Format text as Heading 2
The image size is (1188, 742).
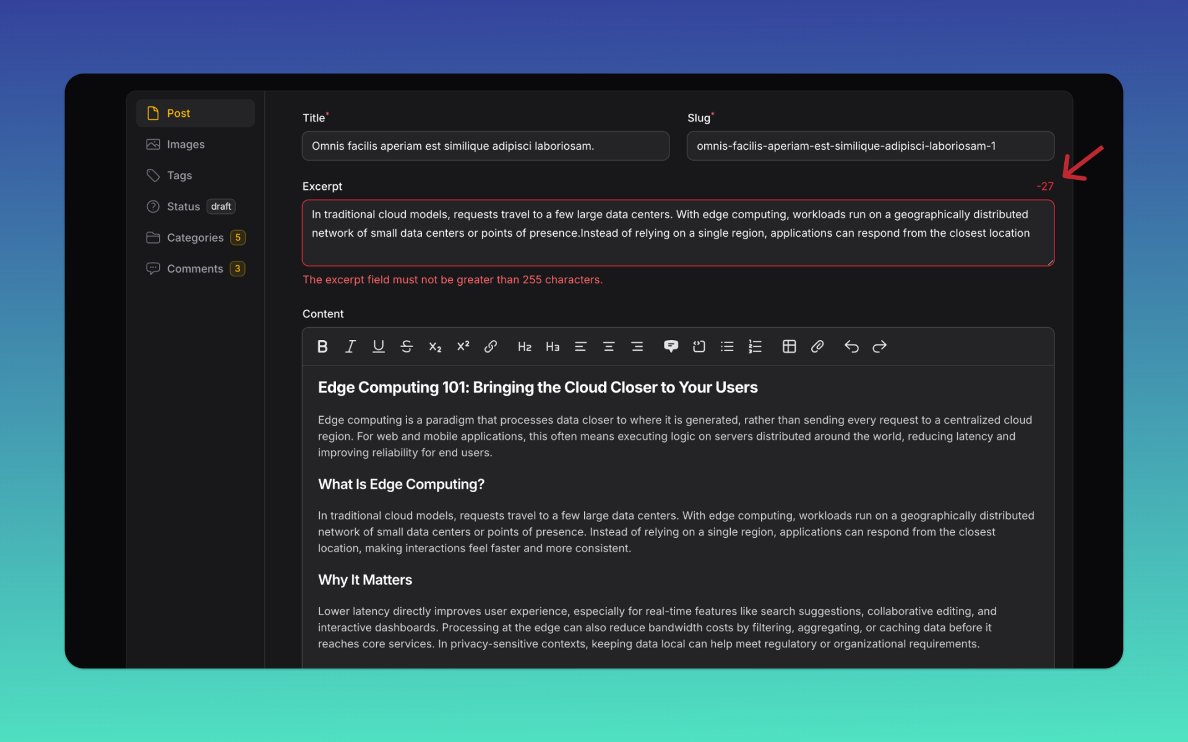point(524,346)
